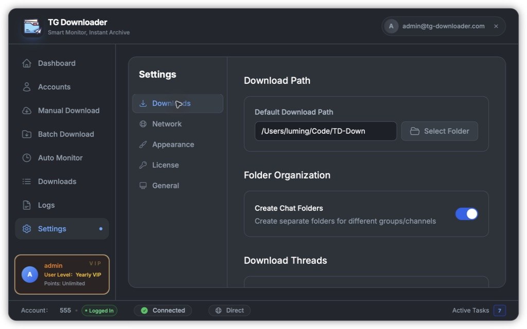Click the Active Tasks label

click(x=470, y=310)
